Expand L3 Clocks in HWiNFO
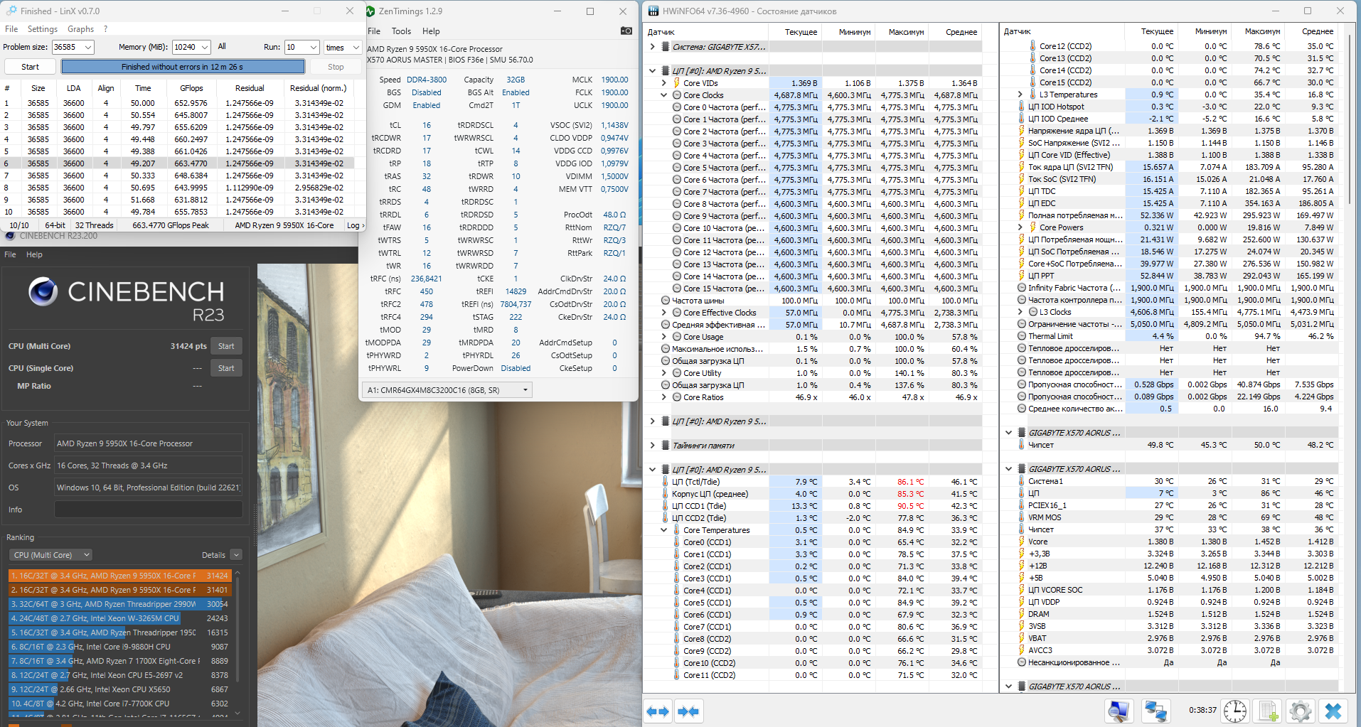This screenshot has height=727, width=1361. [x=1020, y=312]
